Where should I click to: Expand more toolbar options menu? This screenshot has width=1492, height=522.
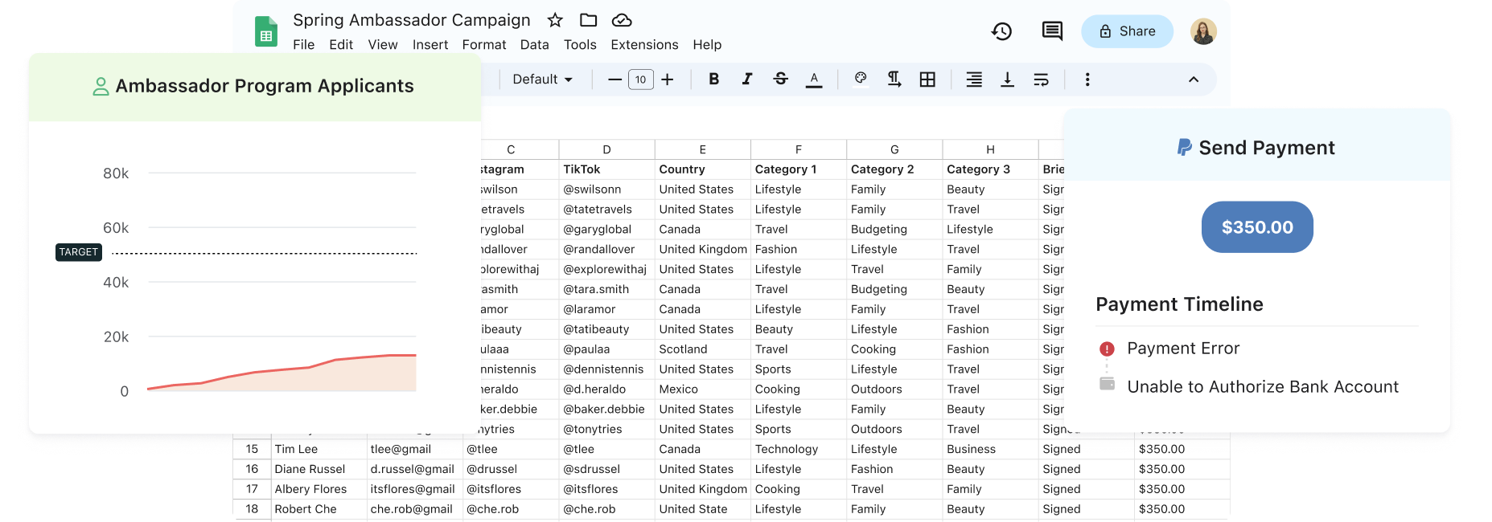click(1087, 79)
